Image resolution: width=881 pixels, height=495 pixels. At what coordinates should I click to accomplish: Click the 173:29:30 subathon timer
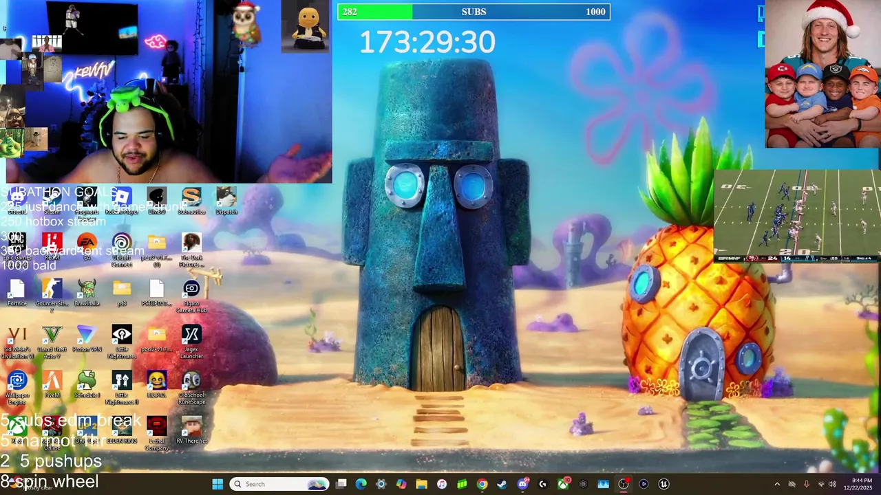pyautogui.click(x=427, y=43)
